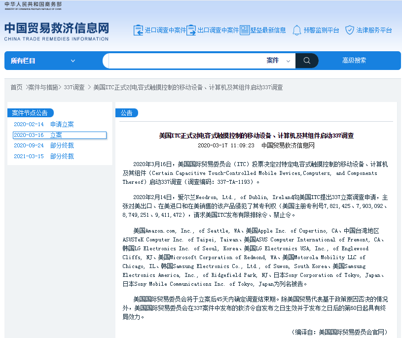Expand the 所有栏目 dropdown
The height and width of the screenshot is (338, 402).
43,61
